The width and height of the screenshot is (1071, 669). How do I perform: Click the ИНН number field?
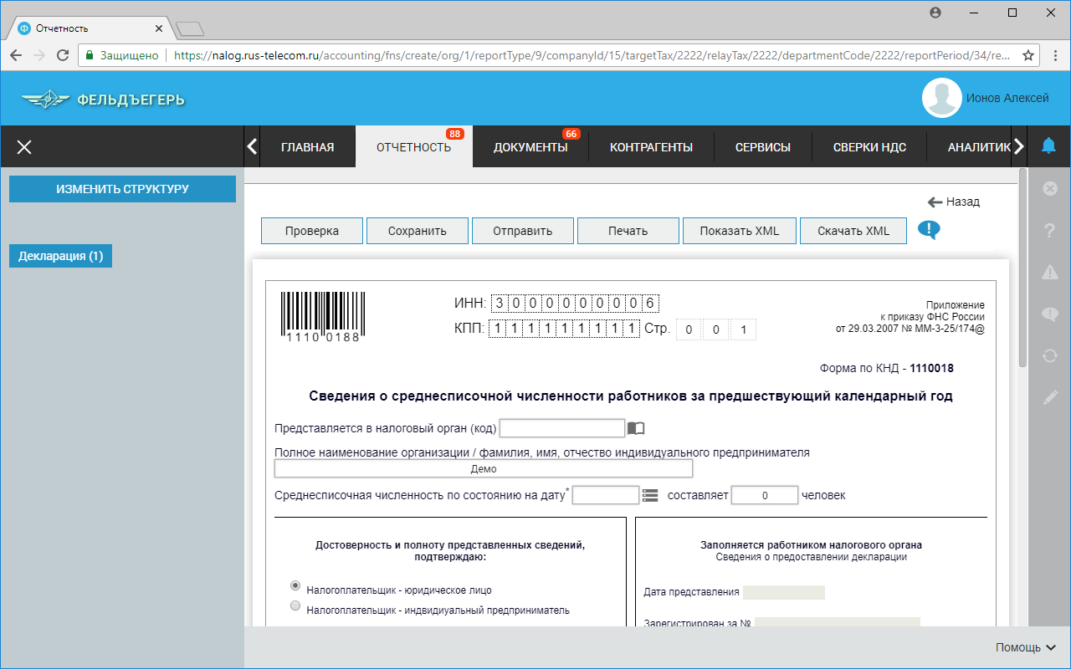[x=575, y=303]
